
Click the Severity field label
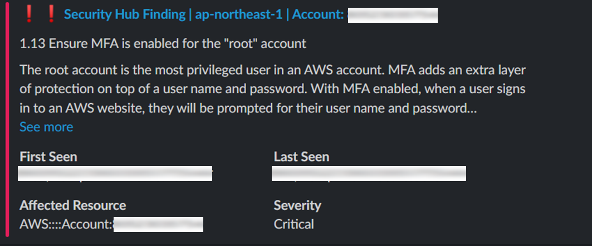coord(297,205)
